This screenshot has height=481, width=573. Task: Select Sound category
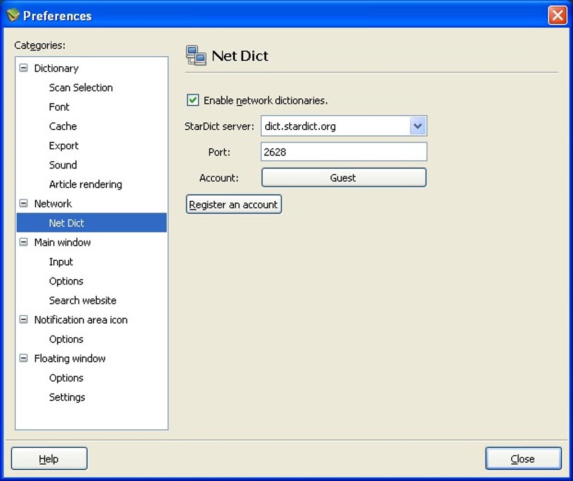(x=63, y=165)
